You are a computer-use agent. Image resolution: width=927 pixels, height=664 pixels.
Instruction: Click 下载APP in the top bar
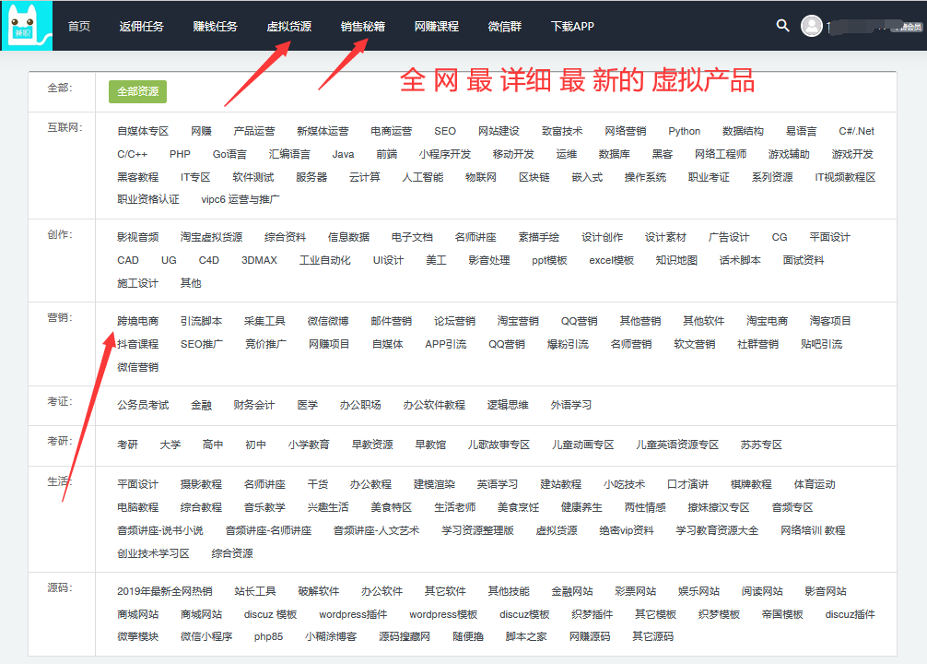tap(573, 27)
